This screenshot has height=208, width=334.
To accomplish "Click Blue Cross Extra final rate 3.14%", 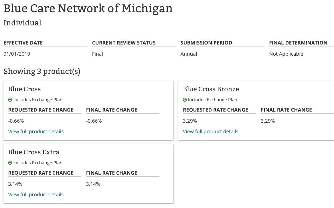I will point(93,184).
